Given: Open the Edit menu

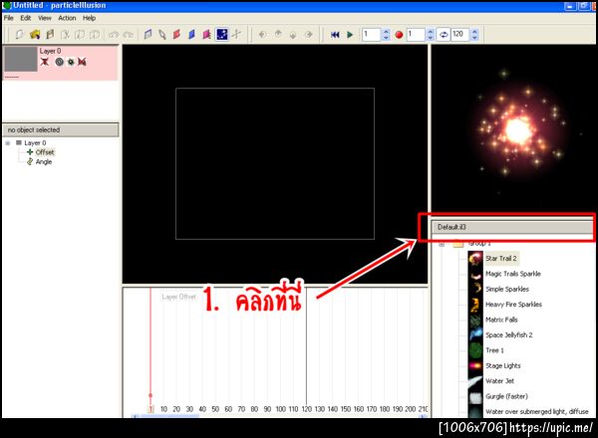Looking at the screenshot, I should 26,18.
